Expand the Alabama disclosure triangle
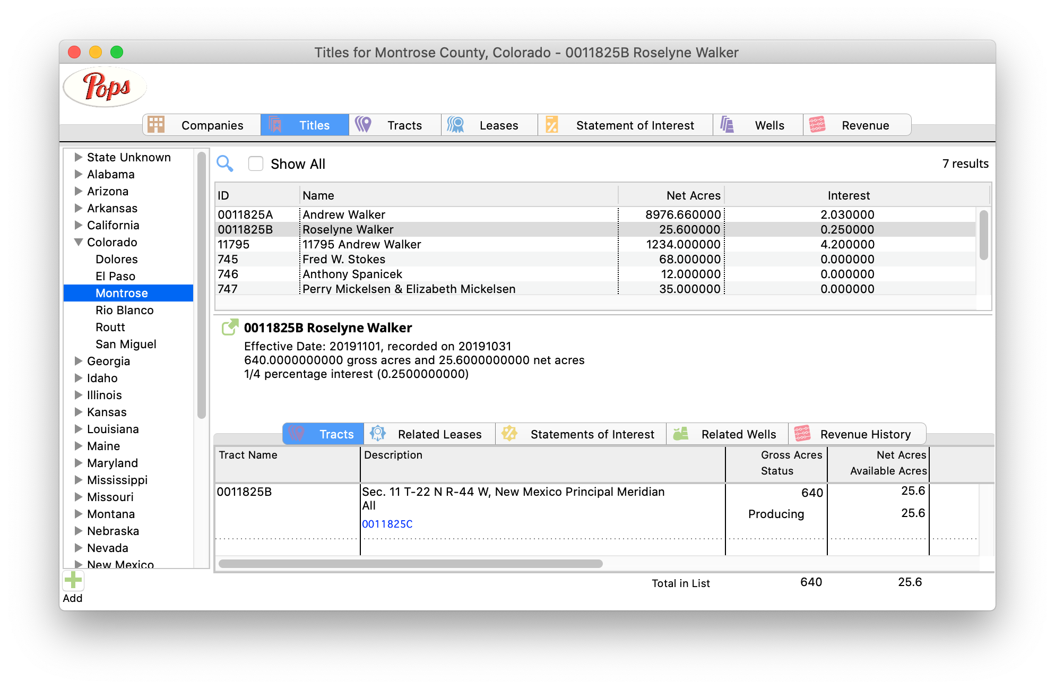The image size is (1055, 689). point(77,174)
